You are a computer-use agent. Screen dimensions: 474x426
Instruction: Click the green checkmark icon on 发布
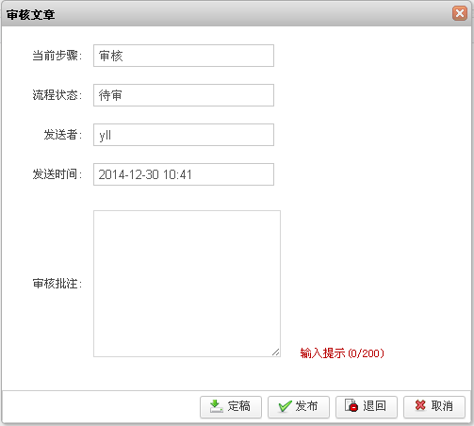pyautogui.click(x=285, y=406)
